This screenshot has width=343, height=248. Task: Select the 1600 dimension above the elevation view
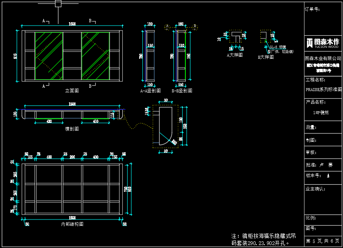tap(72, 24)
